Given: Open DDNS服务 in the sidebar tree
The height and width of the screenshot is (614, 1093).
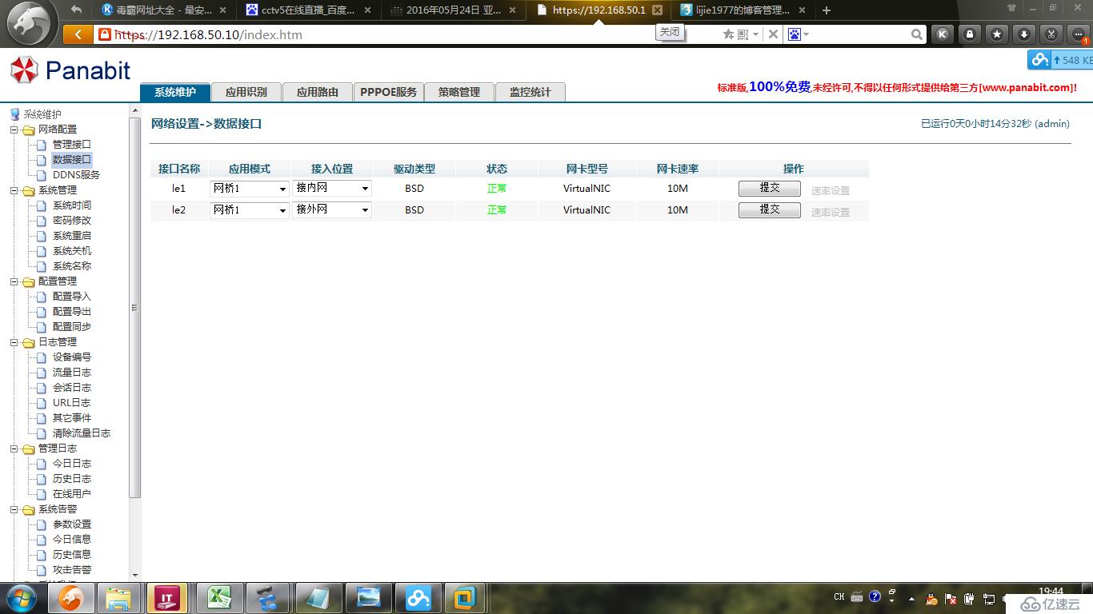Looking at the screenshot, I should (x=76, y=175).
